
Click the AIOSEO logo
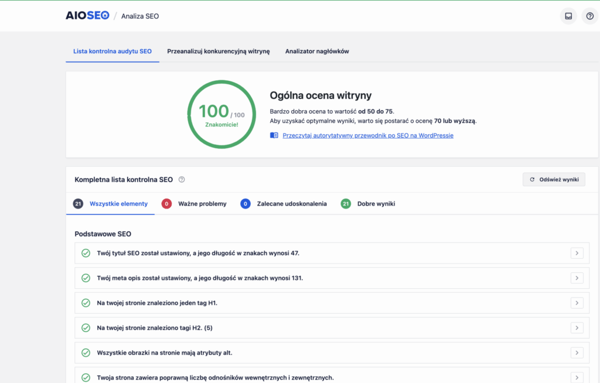click(x=87, y=16)
